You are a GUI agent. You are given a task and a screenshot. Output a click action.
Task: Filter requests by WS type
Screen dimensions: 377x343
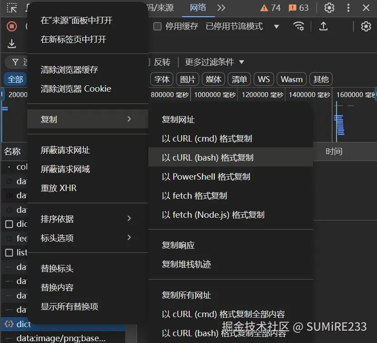coord(264,79)
